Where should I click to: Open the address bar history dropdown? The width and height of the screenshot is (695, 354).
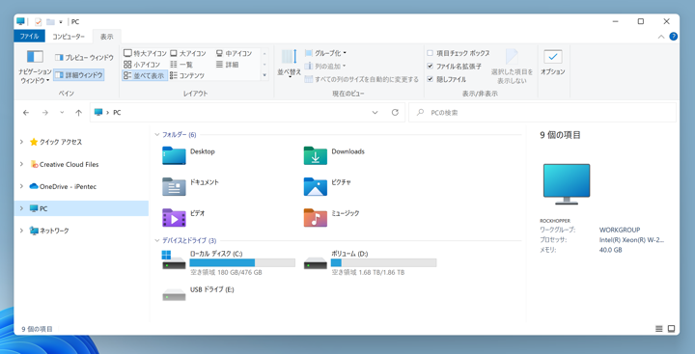375,113
